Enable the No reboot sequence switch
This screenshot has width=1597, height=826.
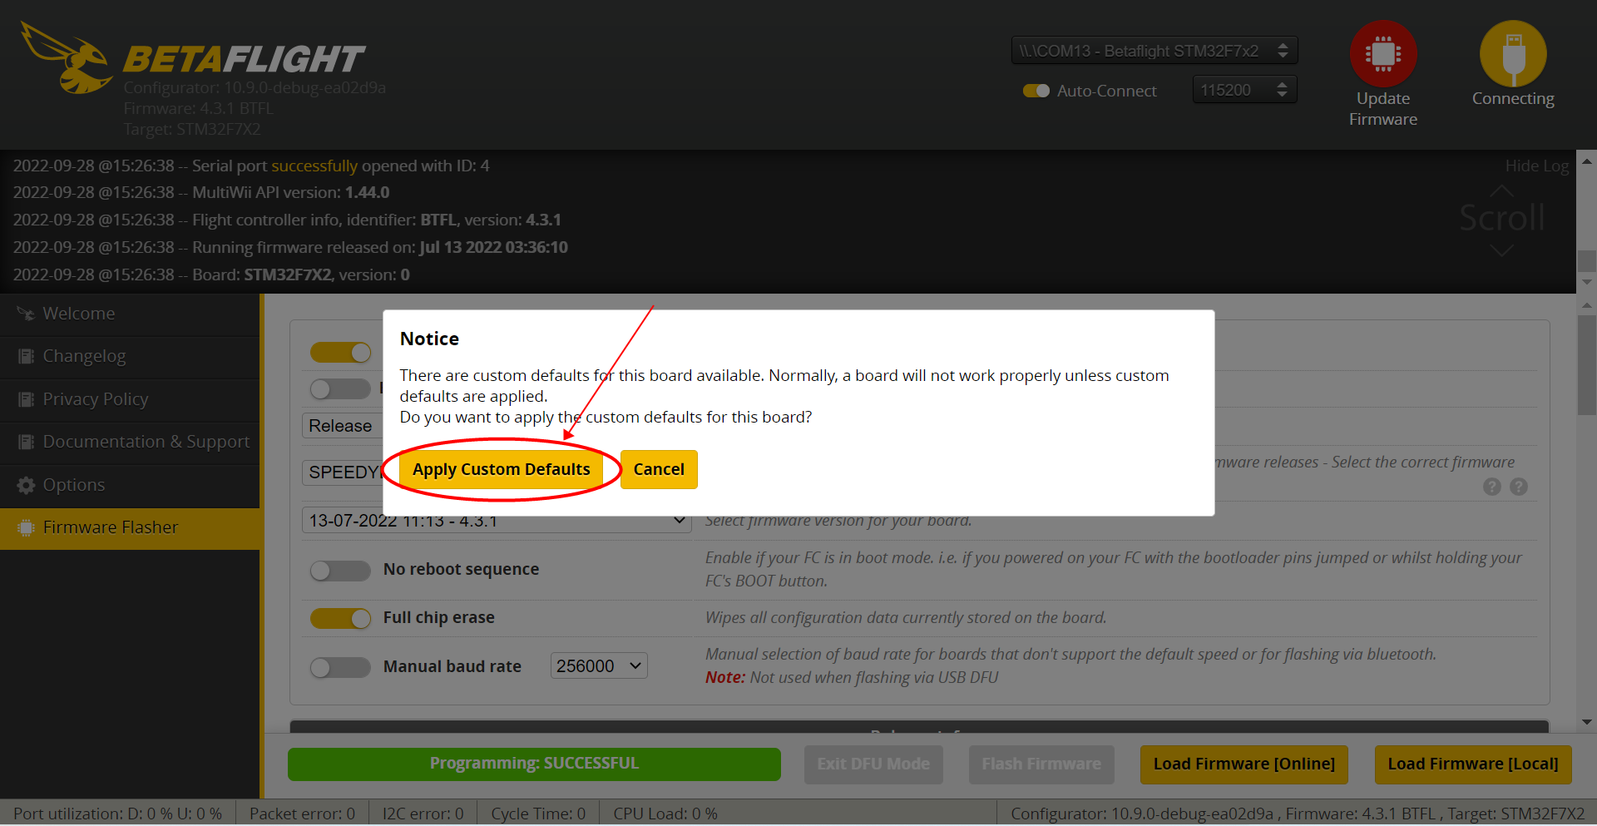pos(340,570)
